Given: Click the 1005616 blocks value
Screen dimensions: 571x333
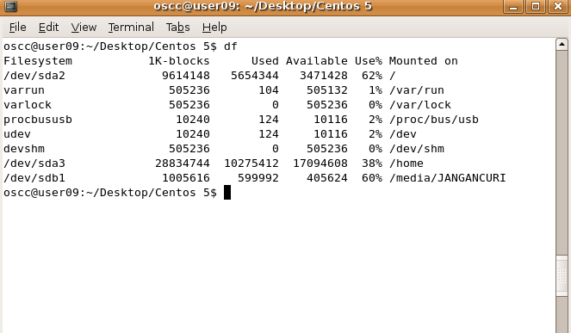Looking at the screenshot, I should tap(186, 178).
